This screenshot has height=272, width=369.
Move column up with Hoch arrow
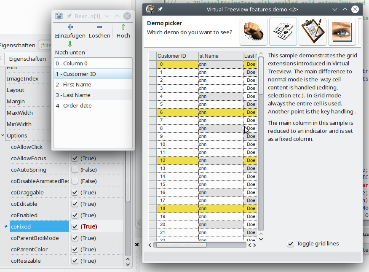(x=123, y=27)
